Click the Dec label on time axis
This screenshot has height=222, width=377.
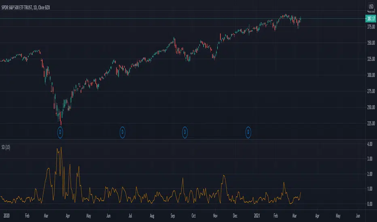235,216
